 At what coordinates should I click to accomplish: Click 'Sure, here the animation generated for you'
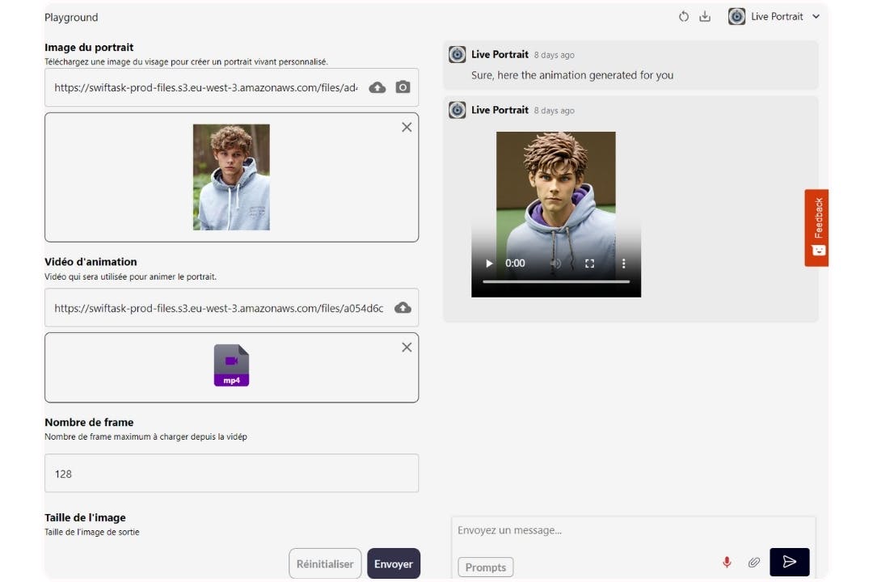tap(572, 75)
